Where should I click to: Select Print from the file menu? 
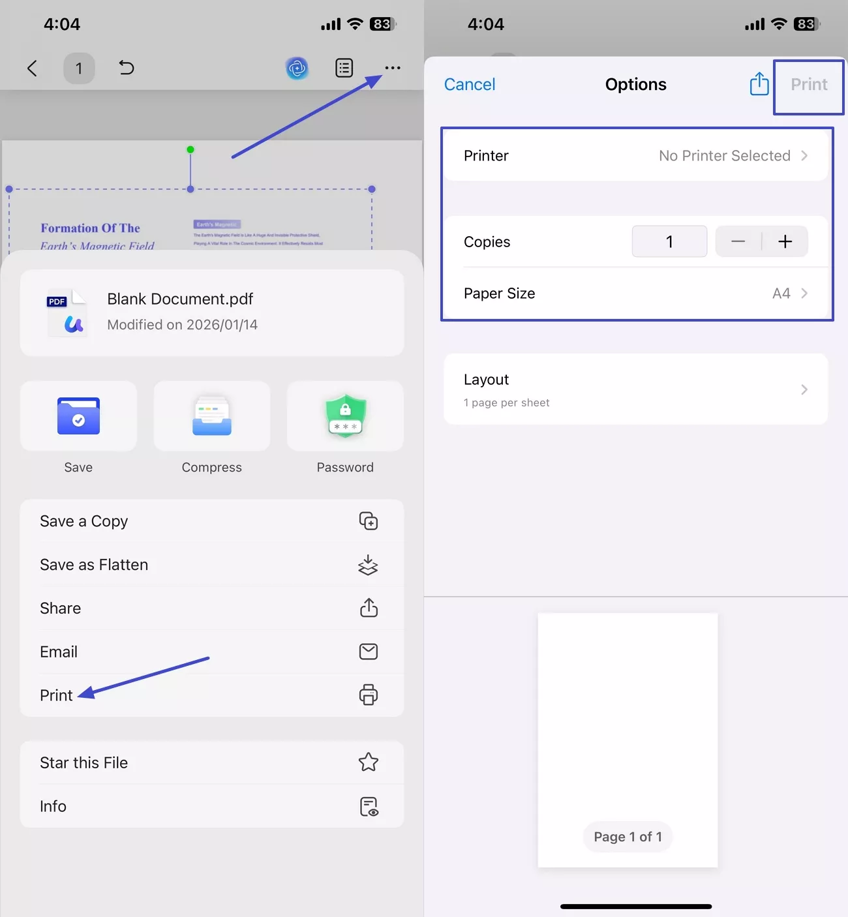[212, 695]
